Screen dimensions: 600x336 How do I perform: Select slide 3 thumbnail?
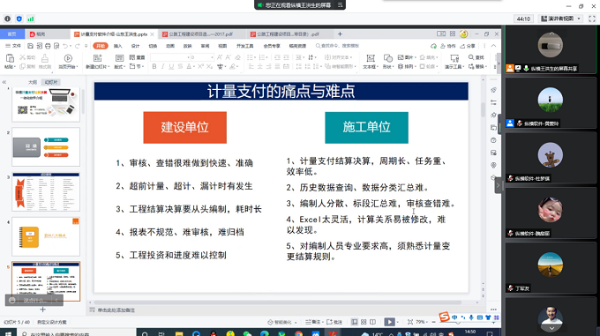point(46,192)
